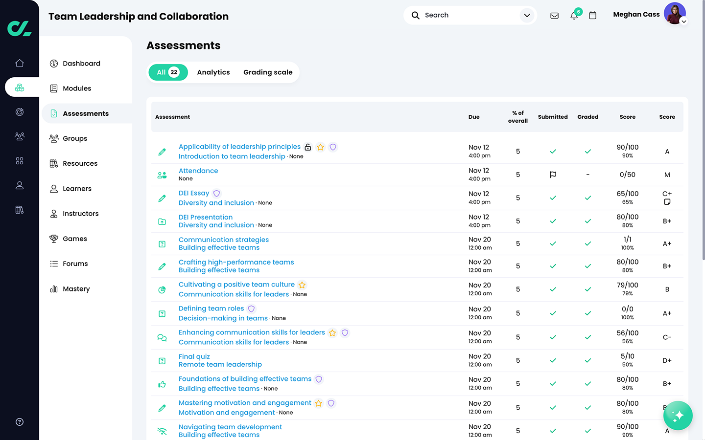Click the lock icon beside Applicability of leadership principles

click(x=308, y=147)
